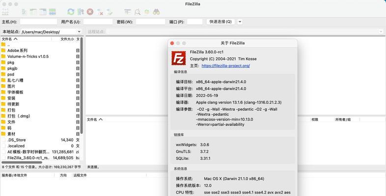
Task: Click the 用户名(U) input field
Action: point(98,22)
